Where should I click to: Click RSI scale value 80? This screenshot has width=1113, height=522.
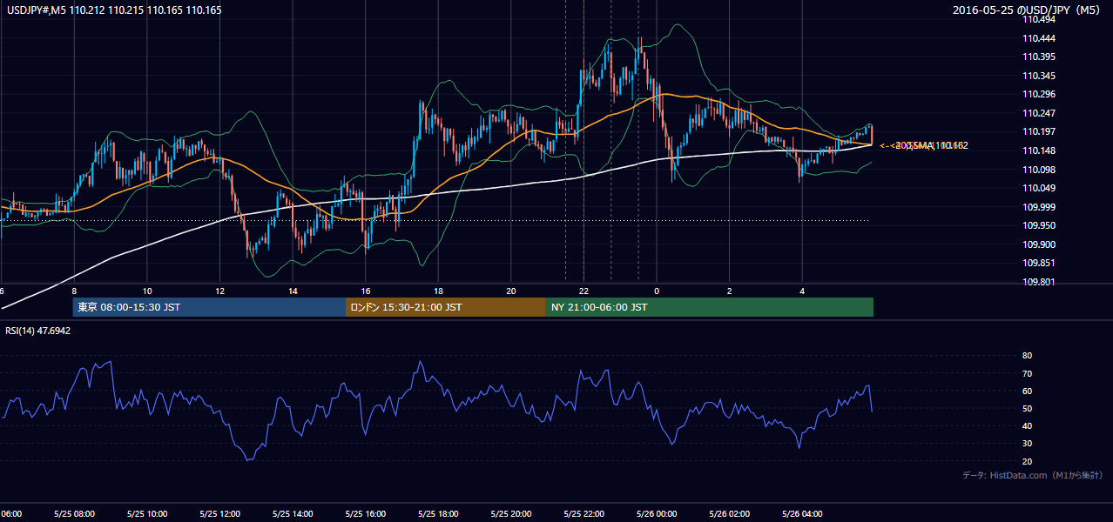(1027, 355)
